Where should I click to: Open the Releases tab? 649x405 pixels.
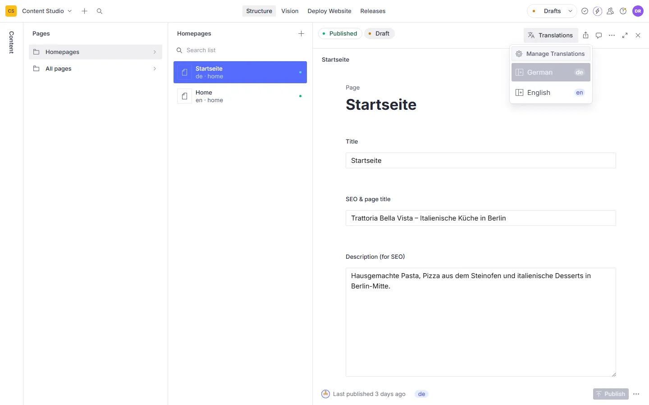click(373, 11)
